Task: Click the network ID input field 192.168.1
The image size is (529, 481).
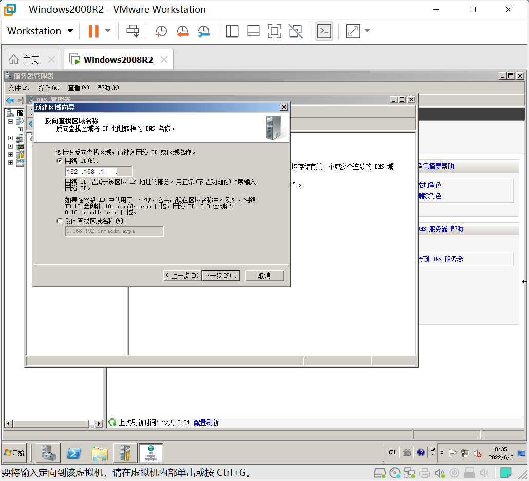Action: pyautogui.click(x=99, y=172)
